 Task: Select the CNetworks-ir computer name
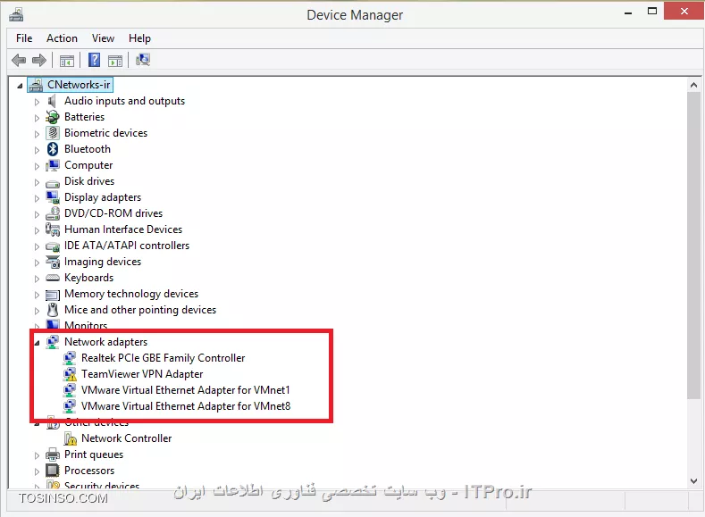pyautogui.click(x=79, y=85)
